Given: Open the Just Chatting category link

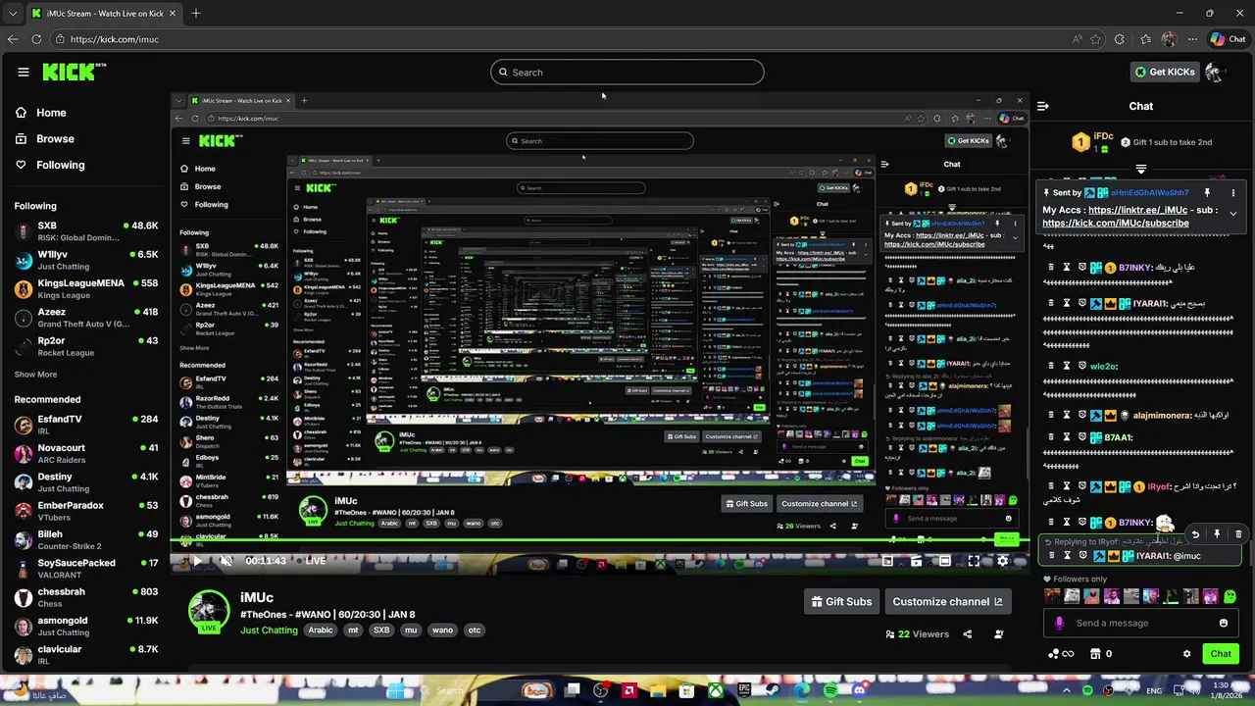Looking at the screenshot, I should pyautogui.click(x=269, y=630).
